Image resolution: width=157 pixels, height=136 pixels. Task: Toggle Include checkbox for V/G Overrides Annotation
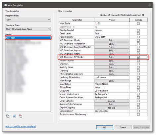(x=138, y=44)
